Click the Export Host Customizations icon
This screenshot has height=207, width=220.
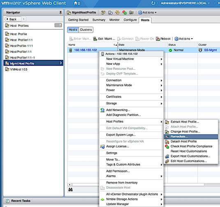167,156
